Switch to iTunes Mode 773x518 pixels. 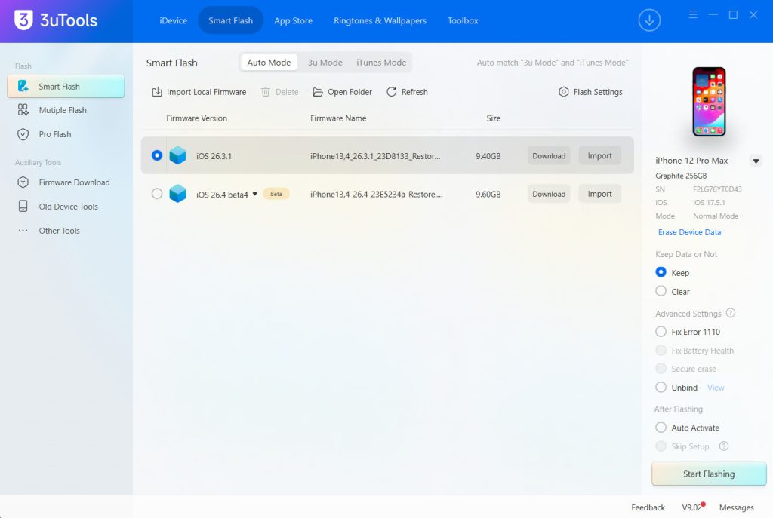(x=381, y=63)
